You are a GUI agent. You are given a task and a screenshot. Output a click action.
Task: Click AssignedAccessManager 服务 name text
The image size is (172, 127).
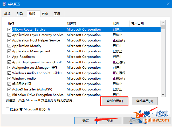pos(35,67)
